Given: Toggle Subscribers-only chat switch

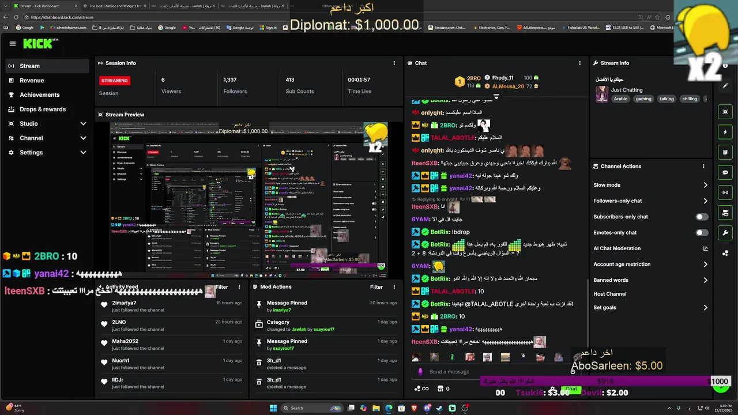Looking at the screenshot, I should click(702, 217).
